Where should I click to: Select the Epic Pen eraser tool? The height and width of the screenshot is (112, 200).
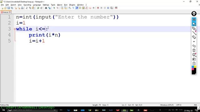pos(194,37)
